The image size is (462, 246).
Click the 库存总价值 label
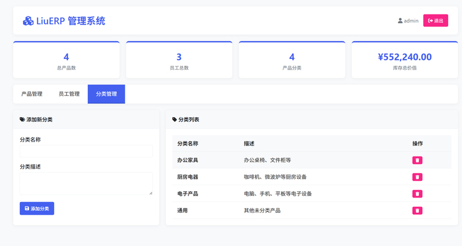[405, 68]
